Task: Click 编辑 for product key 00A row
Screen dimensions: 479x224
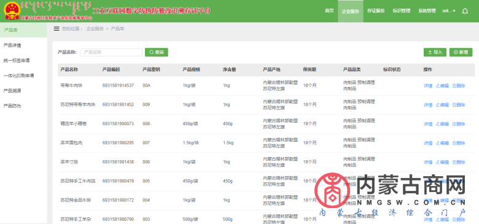Action: [442, 86]
